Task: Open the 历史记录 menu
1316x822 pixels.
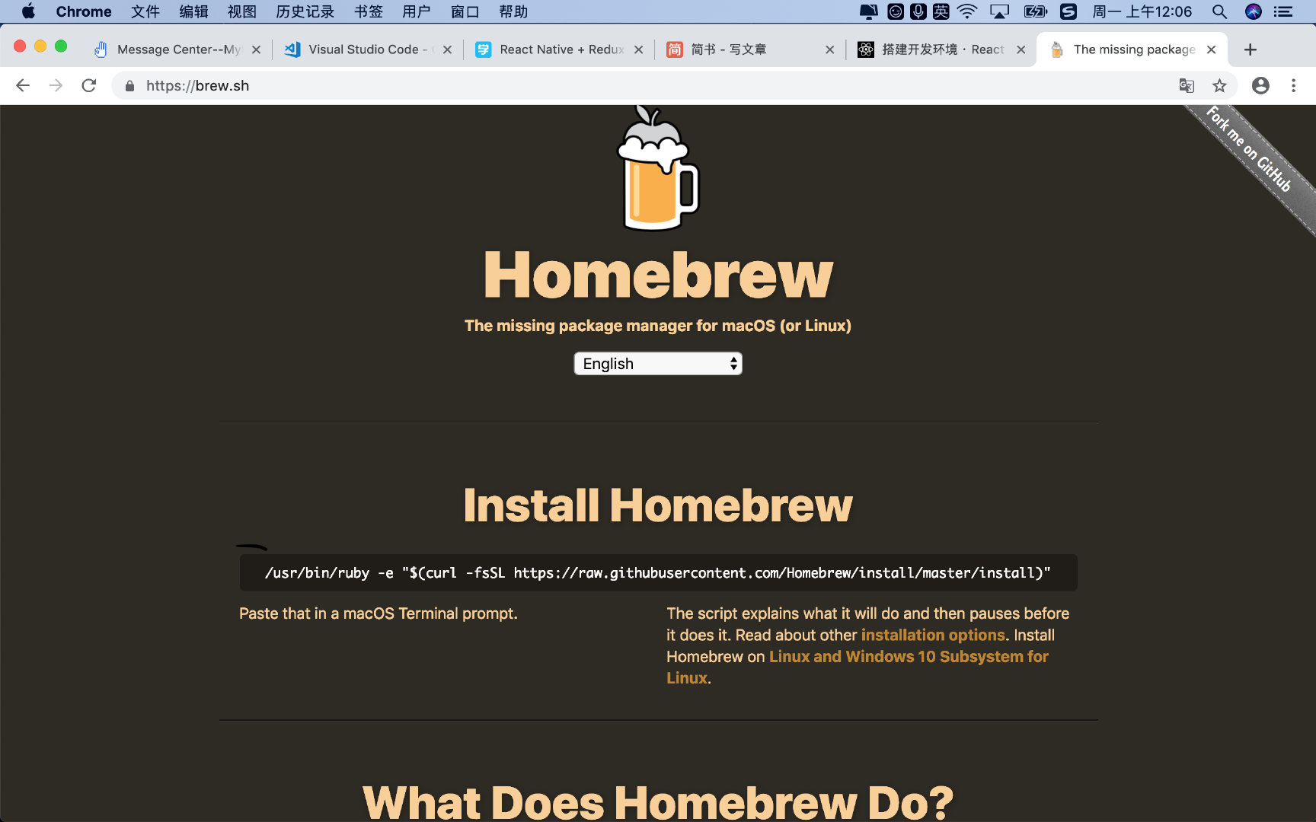Action: coord(305,11)
